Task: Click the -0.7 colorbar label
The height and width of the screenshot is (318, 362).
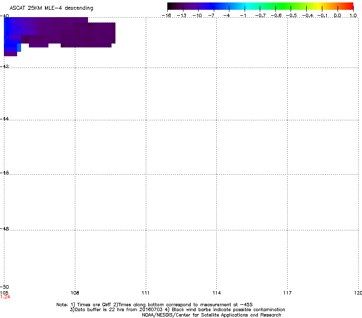Action: pyautogui.click(x=260, y=16)
